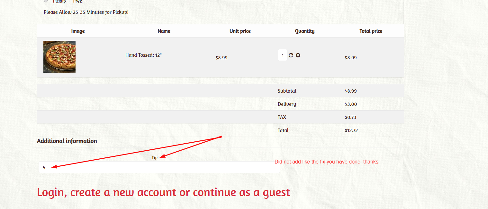This screenshot has height=209, width=488.
Task: Click the Subtotal row label
Action: click(287, 91)
